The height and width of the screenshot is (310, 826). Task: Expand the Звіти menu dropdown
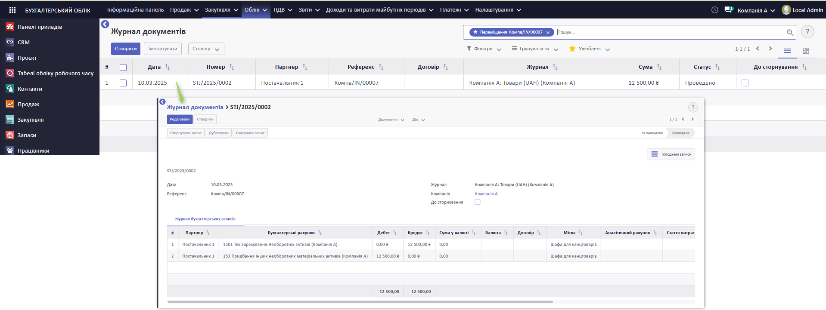[309, 9]
